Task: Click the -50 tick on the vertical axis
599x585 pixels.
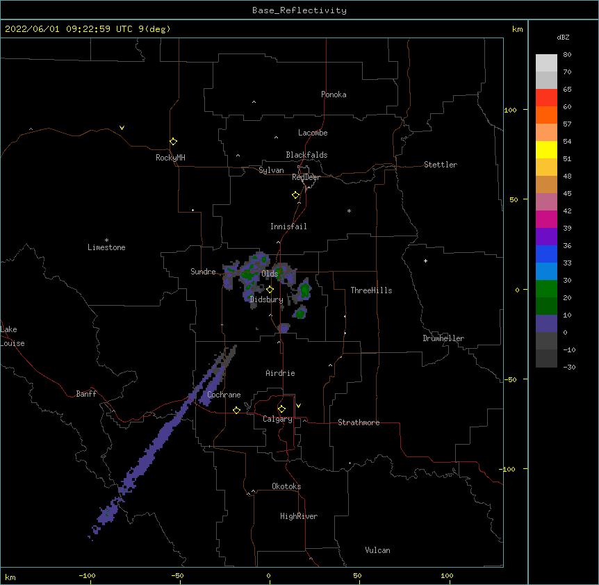Action: click(x=510, y=379)
